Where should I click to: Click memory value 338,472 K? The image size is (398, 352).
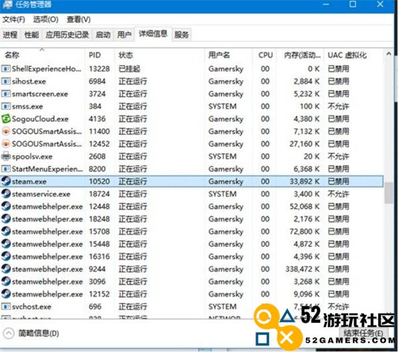tap(302, 269)
